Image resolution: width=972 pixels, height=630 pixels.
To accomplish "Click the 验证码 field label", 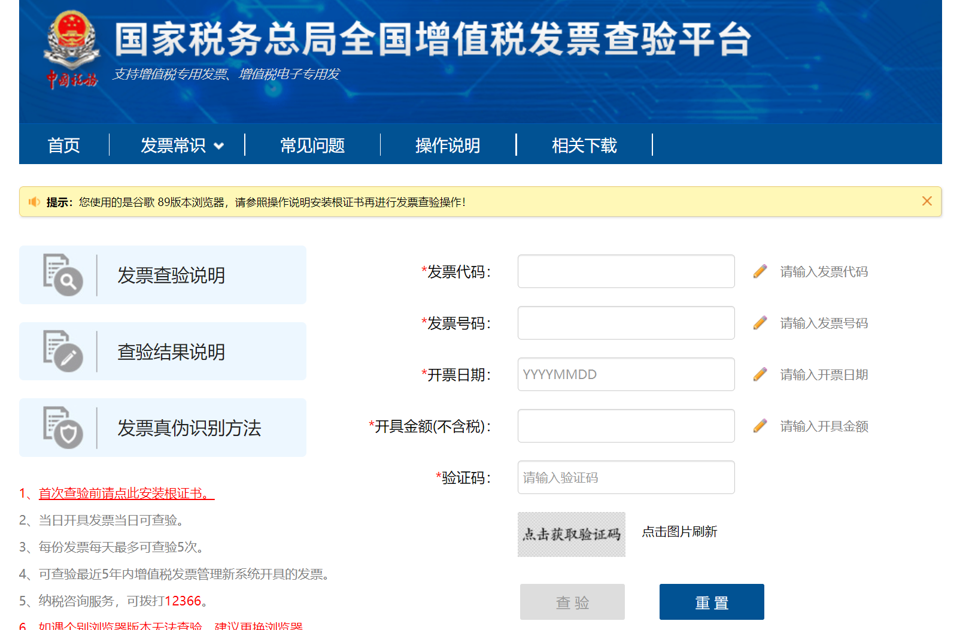I will point(463,478).
